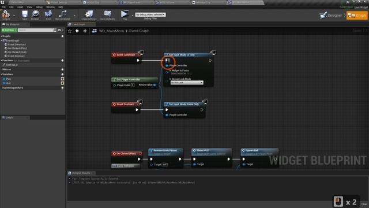Open the Play options dropdown arrow
Viewport: 369px width, 208px height.
point(132,16)
